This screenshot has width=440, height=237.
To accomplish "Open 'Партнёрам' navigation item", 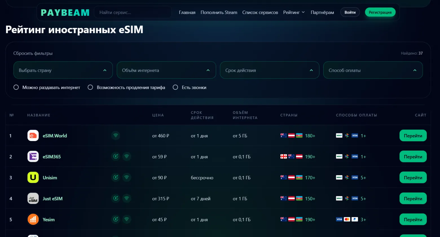I will click(322, 12).
